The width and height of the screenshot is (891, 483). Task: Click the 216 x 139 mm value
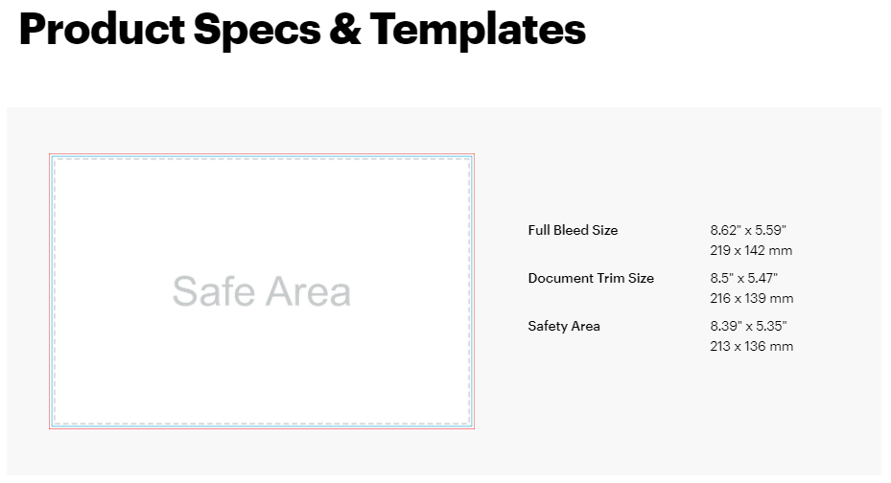[x=752, y=298]
